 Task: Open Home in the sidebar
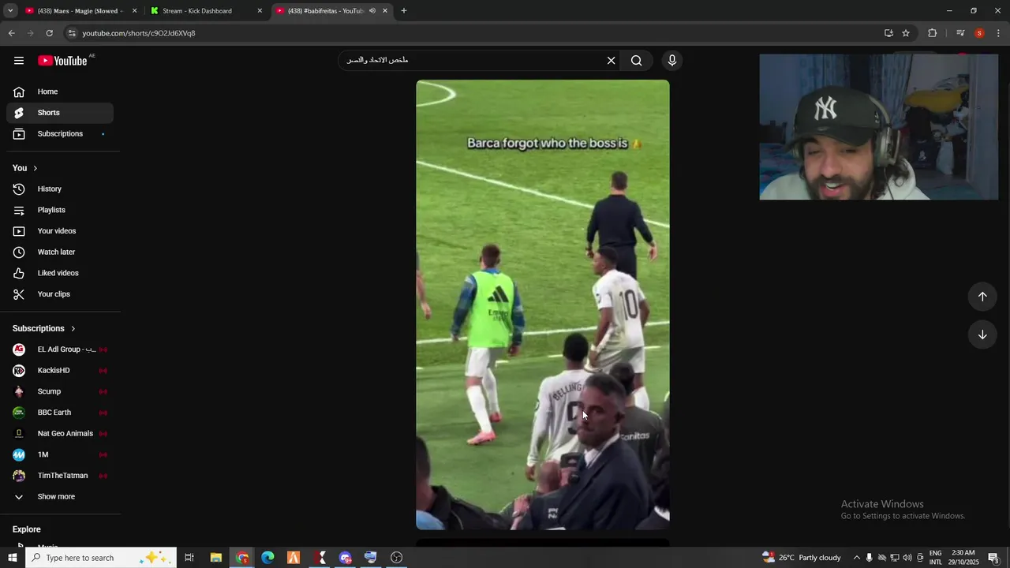tap(60, 92)
